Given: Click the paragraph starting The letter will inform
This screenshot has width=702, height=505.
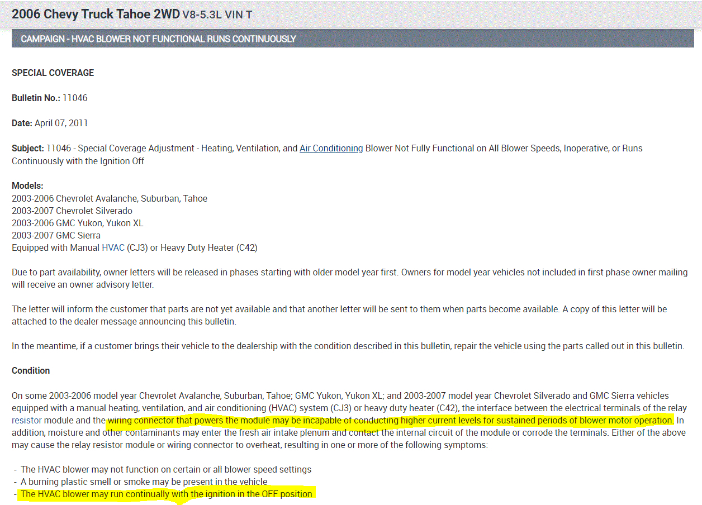Looking at the screenshot, I should click(x=339, y=315).
